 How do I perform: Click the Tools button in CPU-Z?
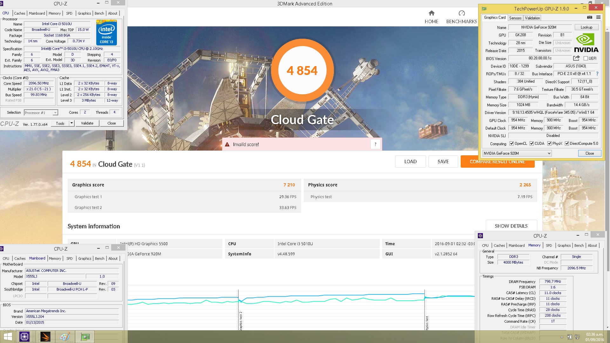click(60, 123)
